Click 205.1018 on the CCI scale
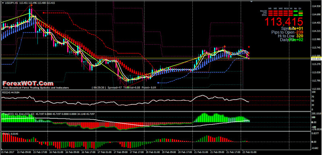322x155 pixels. pos(316,113)
